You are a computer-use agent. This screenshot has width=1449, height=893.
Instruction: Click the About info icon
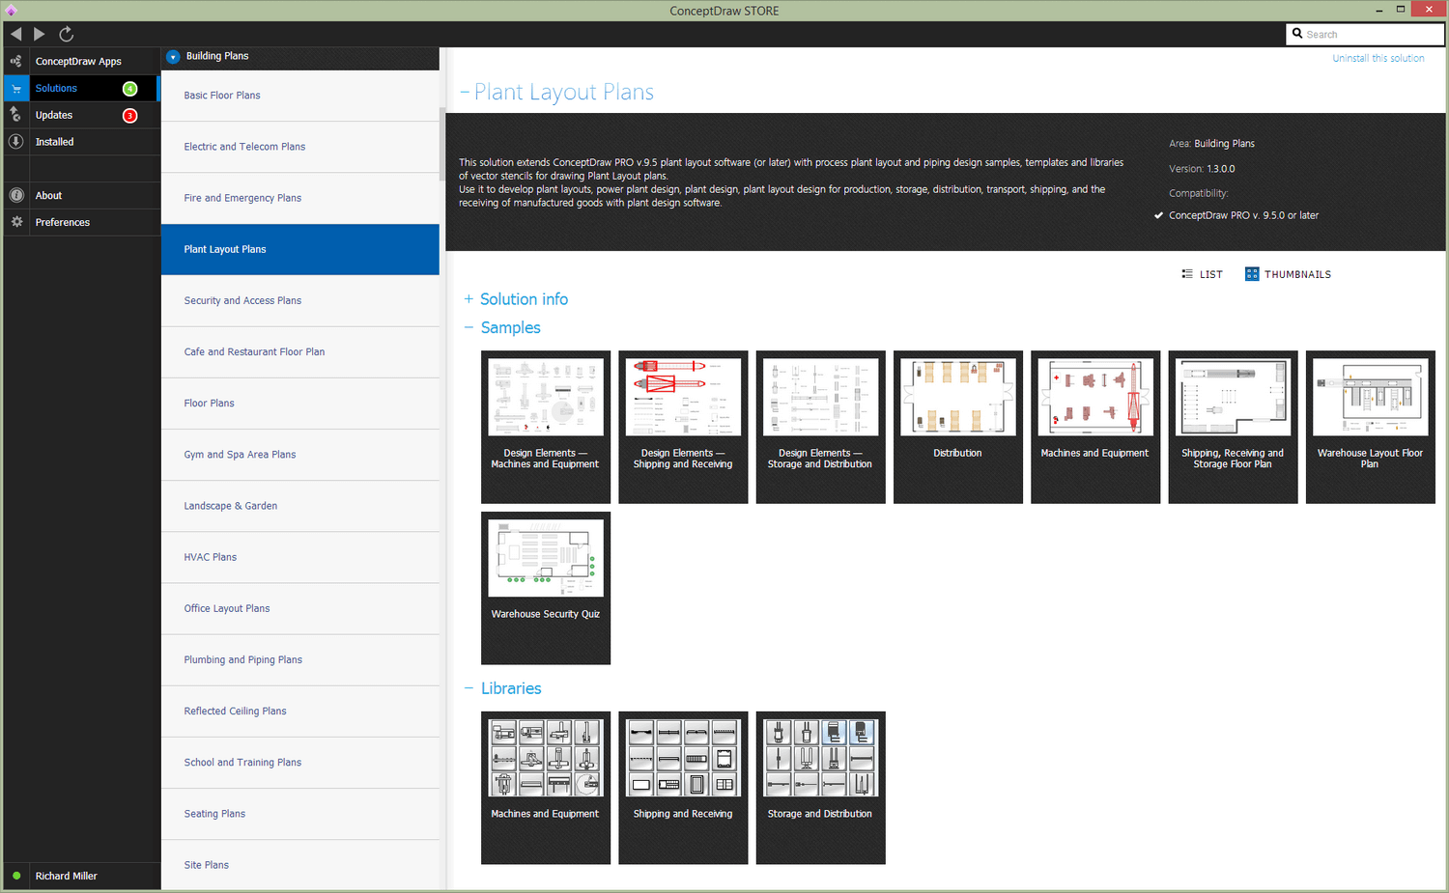pyautogui.click(x=16, y=195)
